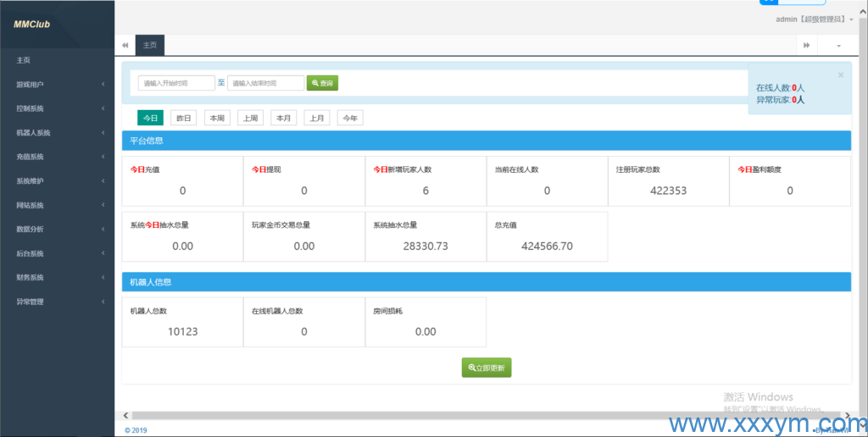Open the admin user account dropdown
Image resolution: width=868 pixels, height=437 pixels.
(814, 19)
